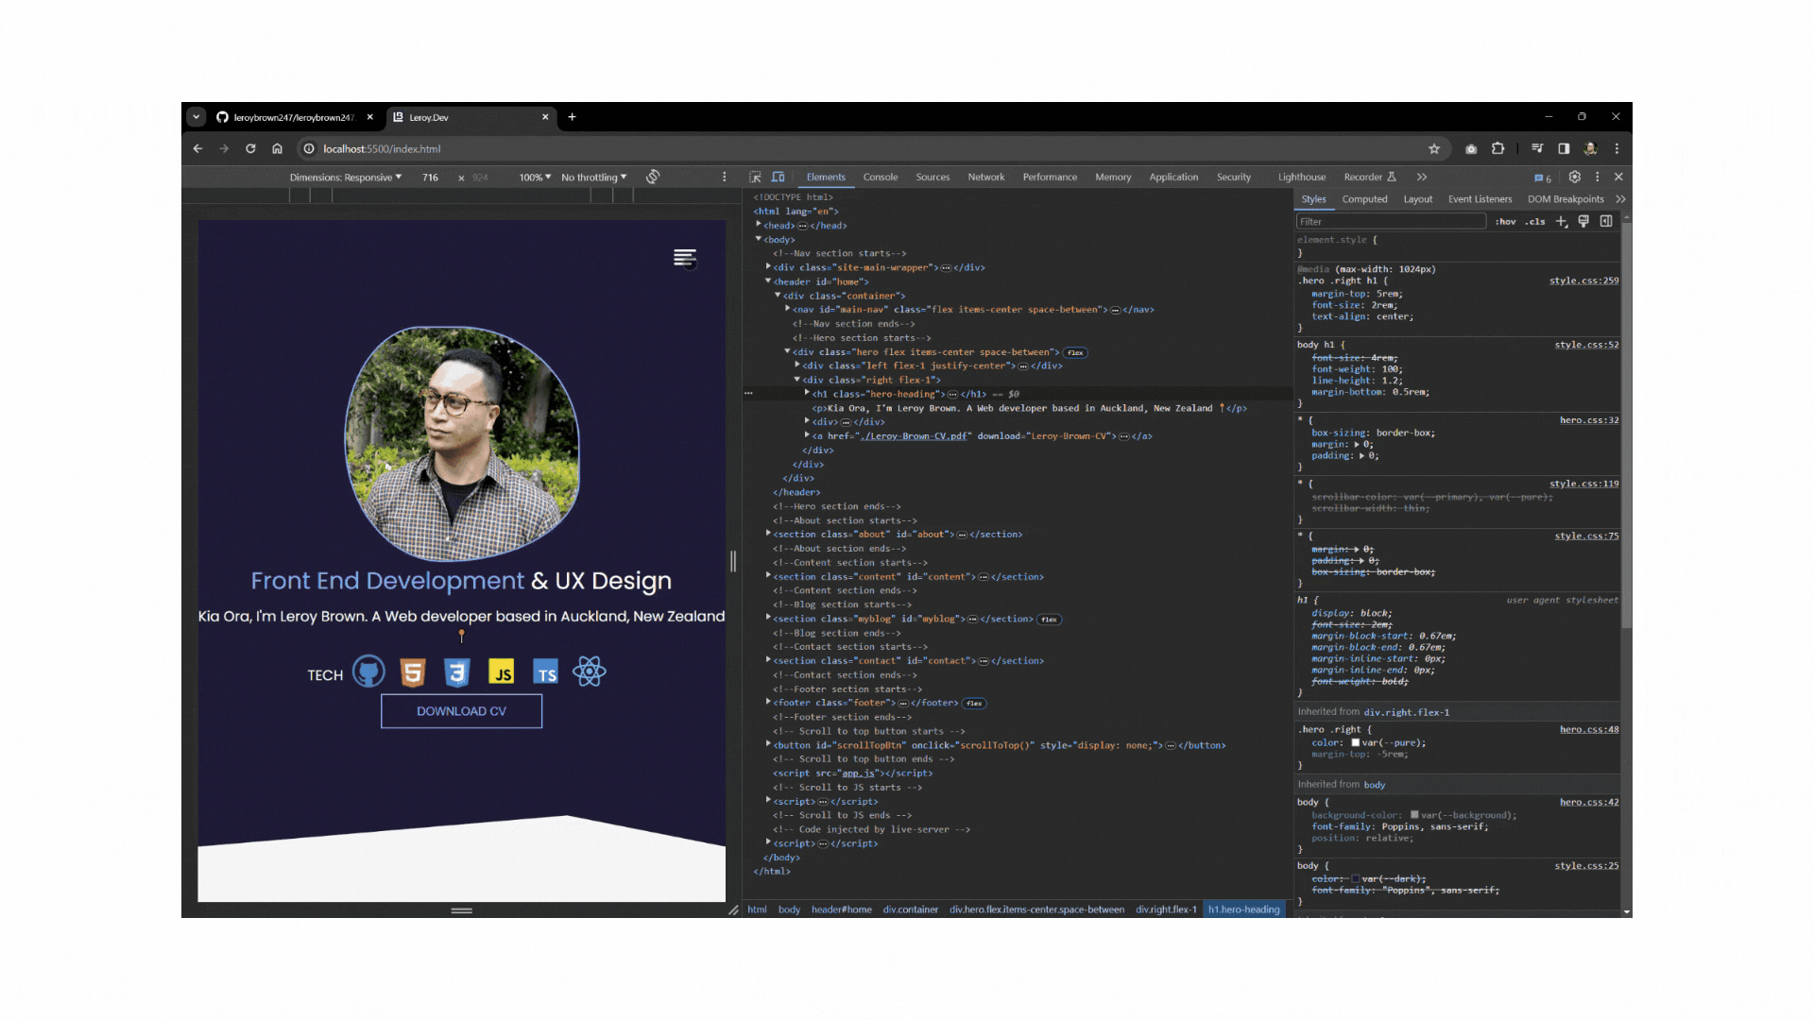Bookmark this page with the star icon
The image size is (1814, 1020).
click(1434, 148)
